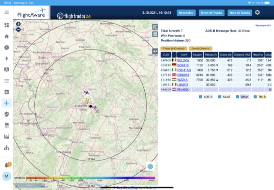Screen dimensions: 274x190
Task: Open the clock history icon in sidebar
Action: tap(7, 47)
